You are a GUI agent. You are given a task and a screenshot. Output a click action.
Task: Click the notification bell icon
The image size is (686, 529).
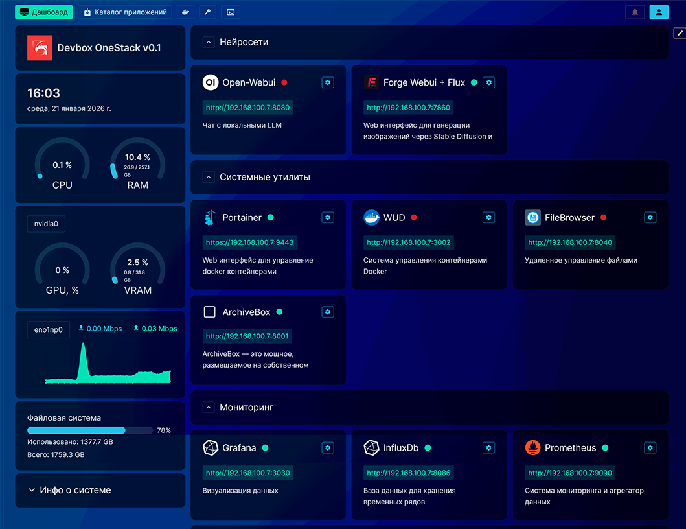point(635,12)
